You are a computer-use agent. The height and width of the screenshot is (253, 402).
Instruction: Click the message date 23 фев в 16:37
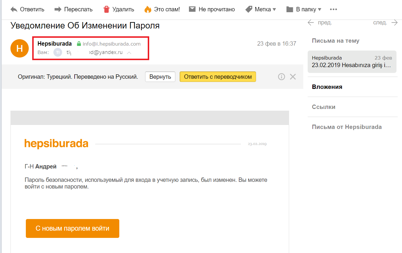pos(277,44)
